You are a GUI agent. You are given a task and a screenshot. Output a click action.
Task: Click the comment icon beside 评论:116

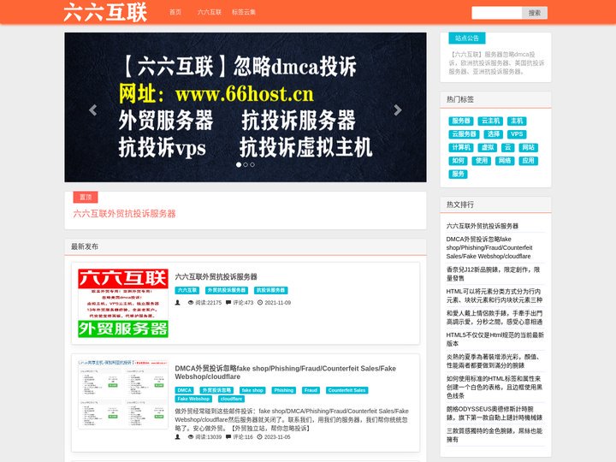click(228, 437)
